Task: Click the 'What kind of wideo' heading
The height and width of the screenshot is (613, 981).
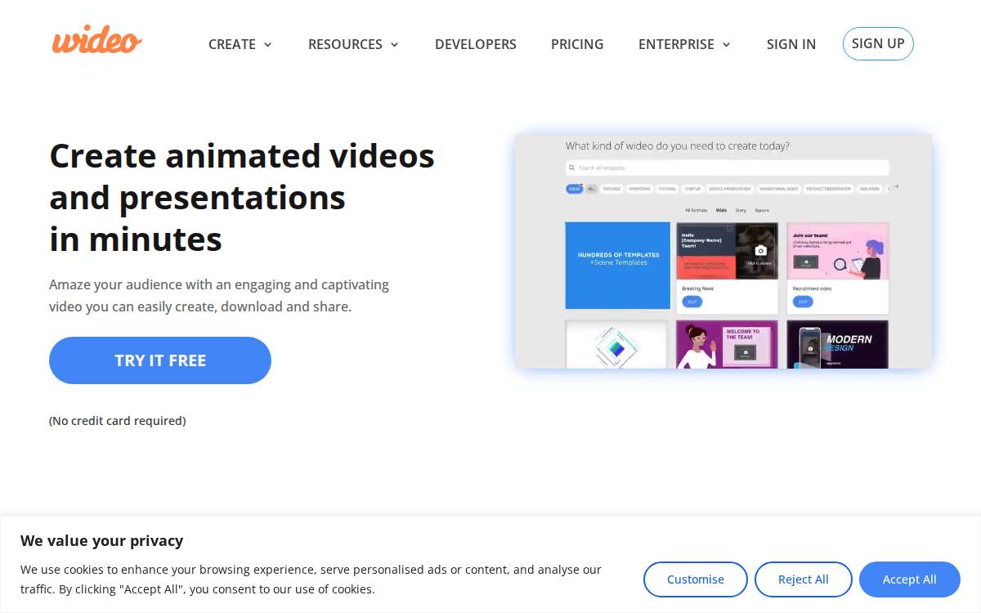Action: (678, 146)
